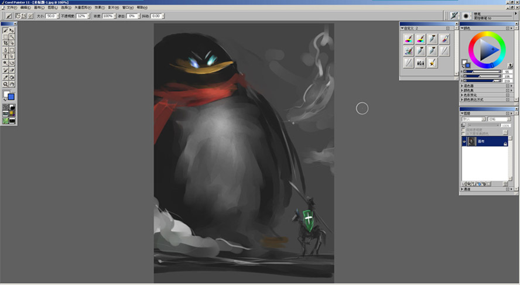Expand the Color Expression panel

pyautogui.click(x=462, y=99)
